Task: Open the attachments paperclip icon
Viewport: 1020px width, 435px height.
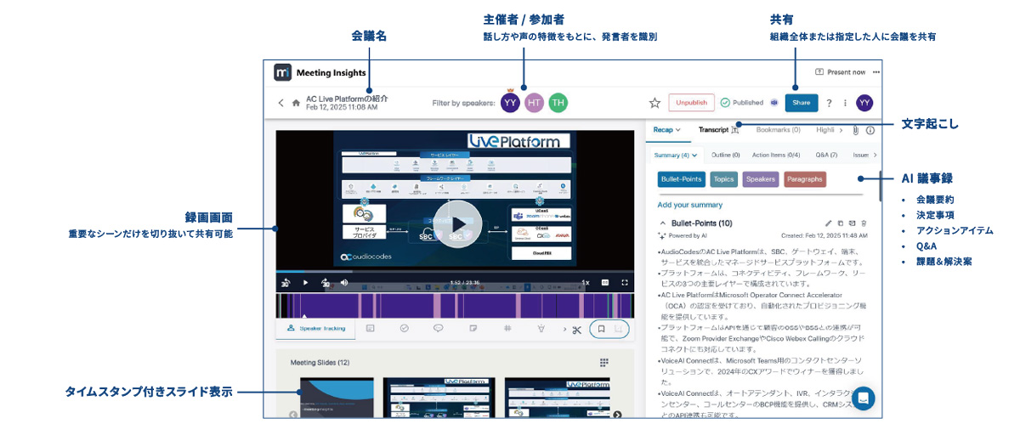Action: pyautogui.click(x=856, y=130)
